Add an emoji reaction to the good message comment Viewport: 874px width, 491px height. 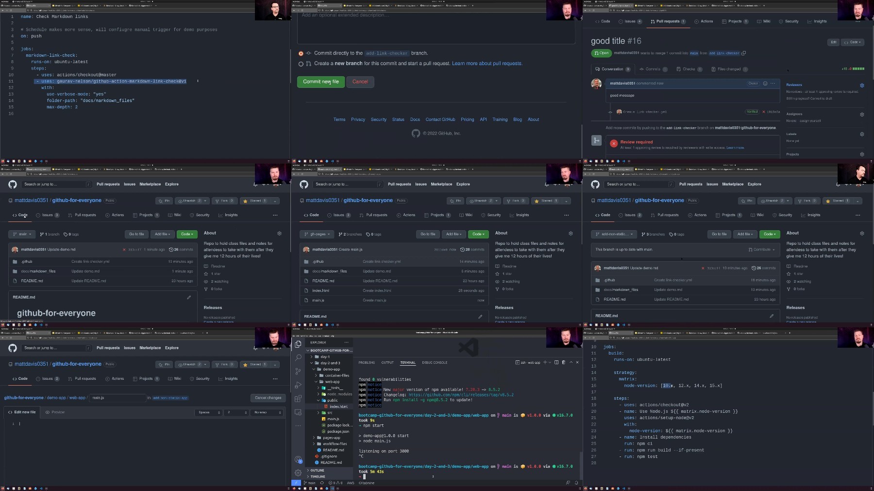(765, 84)
